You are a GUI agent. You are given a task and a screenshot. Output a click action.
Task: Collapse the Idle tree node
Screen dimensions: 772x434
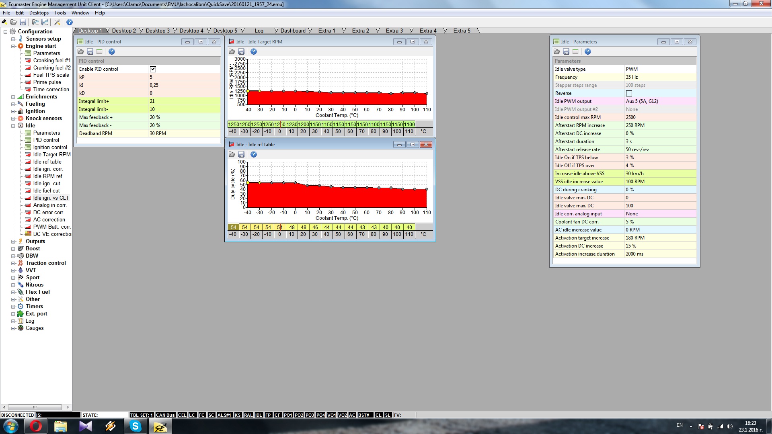(x=13, y=126)
